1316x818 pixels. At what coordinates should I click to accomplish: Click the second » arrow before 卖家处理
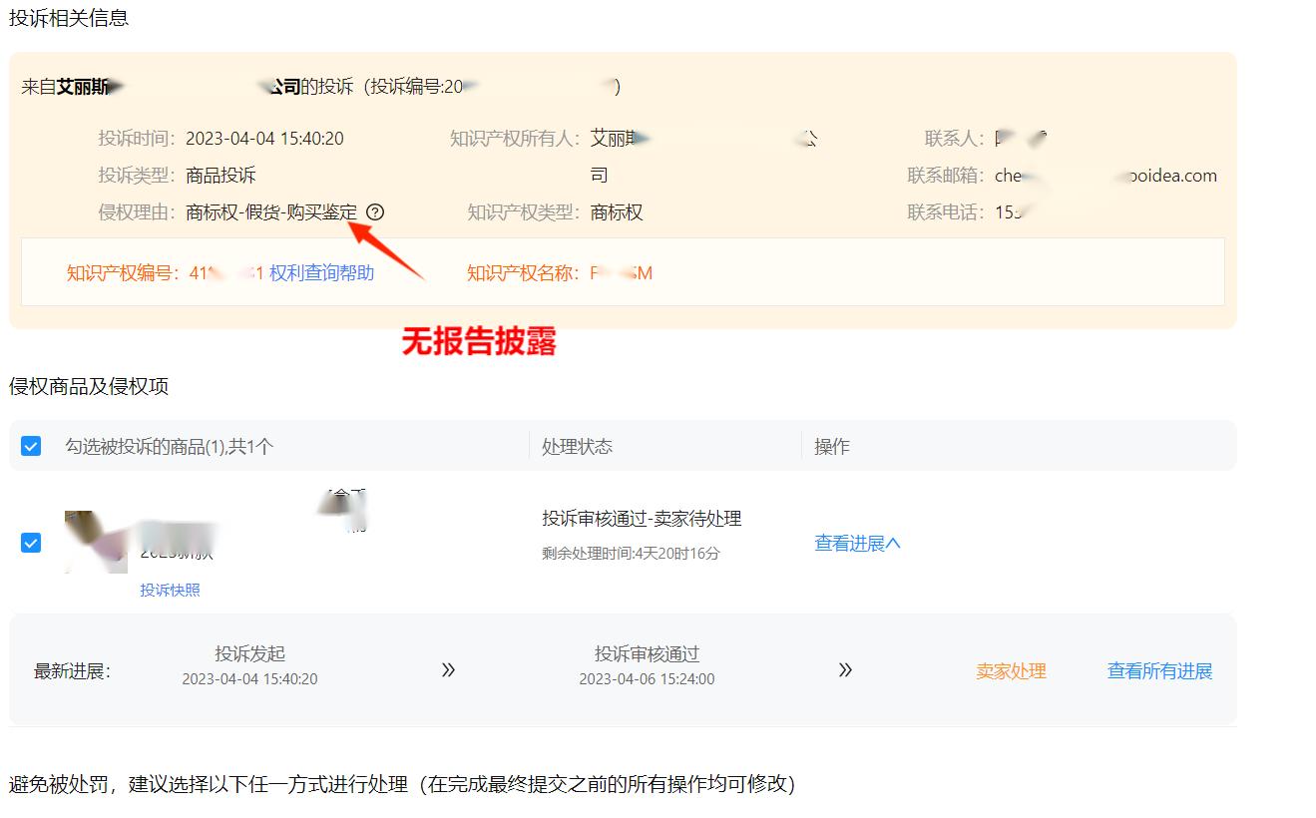coord(844,669)
